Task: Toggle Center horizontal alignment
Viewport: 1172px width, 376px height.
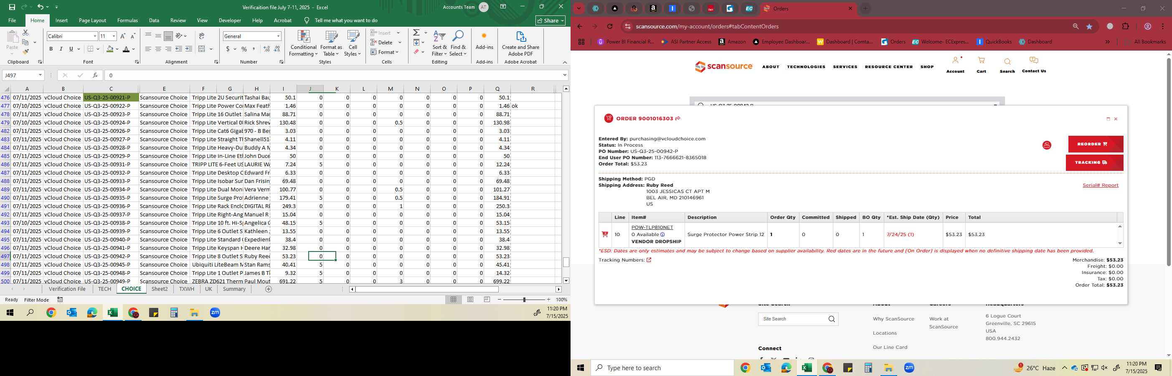Action: point(158,49)
